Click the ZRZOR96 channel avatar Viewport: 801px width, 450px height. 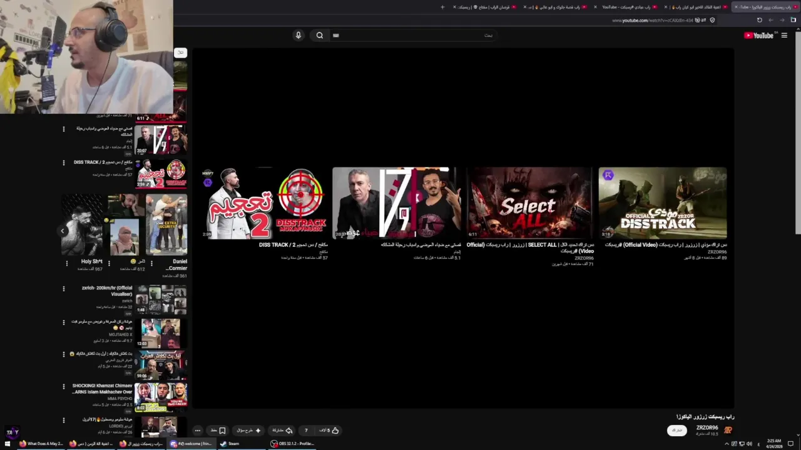pos(728,430)
